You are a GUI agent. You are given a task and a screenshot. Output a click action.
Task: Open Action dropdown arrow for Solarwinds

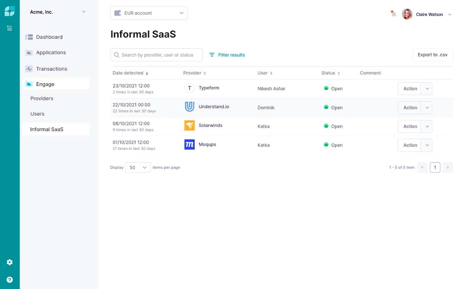click(x=427, y=126)
